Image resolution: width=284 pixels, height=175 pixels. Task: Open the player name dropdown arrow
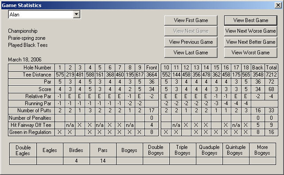click(77, 14)
